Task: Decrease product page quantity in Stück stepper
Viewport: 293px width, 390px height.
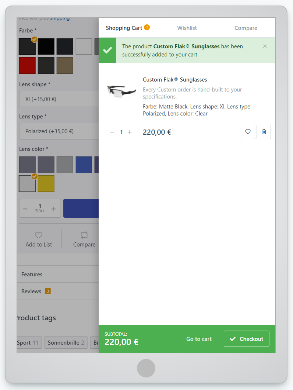Action: (x=25, y=209)
